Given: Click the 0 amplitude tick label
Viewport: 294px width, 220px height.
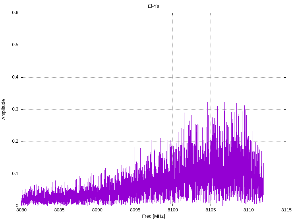Looking at the screenshot, I should [17, 206].
